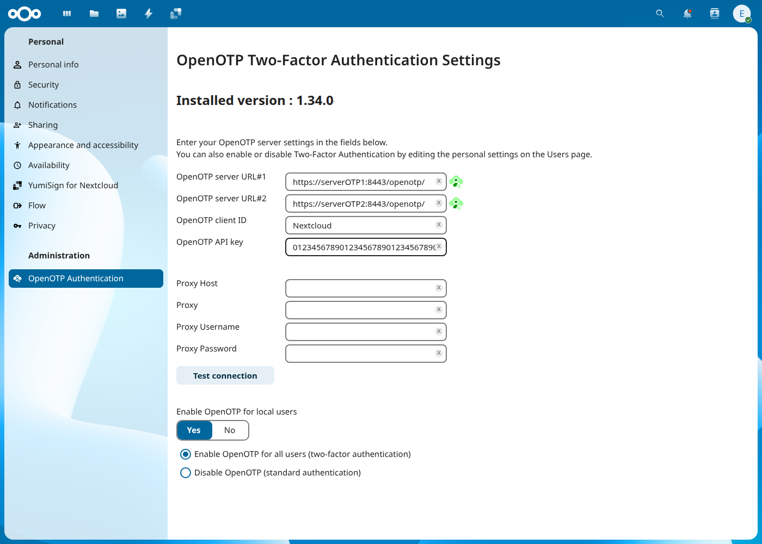The image size is (762, 544).
Task: Open the Photos app icon
Action: [121, 14]
